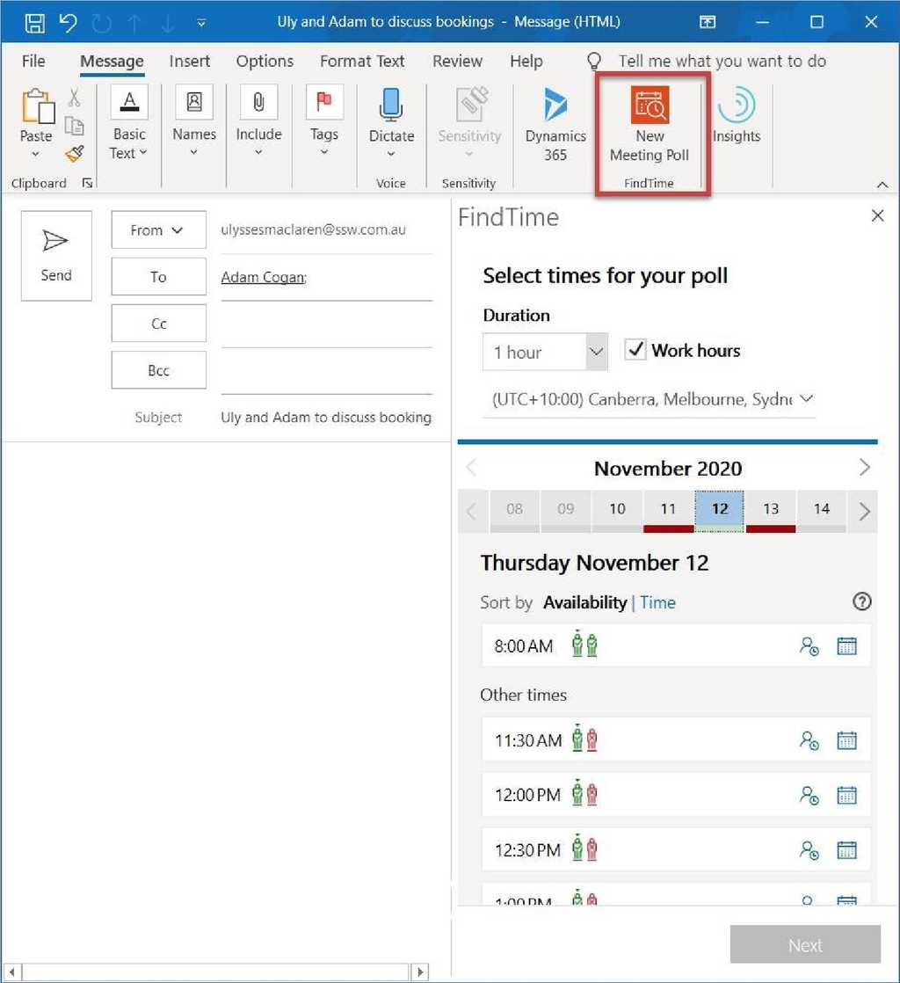Open the Adam Cogan recipient link
This screenshot has width=900, height=983.
pyautogui.click(x=263, y=276)
